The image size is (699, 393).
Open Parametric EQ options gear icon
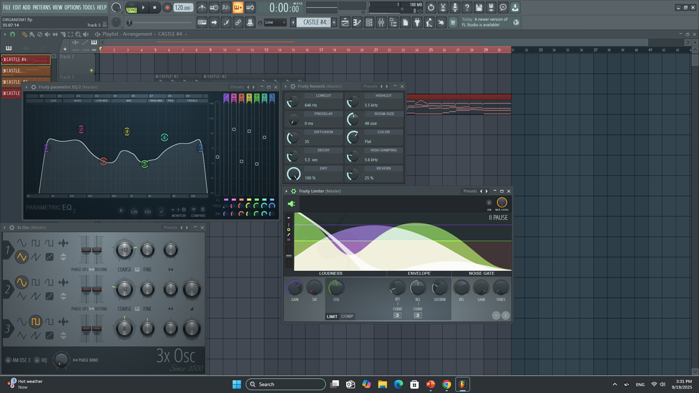pyautogui.click(x=34, y=87)
